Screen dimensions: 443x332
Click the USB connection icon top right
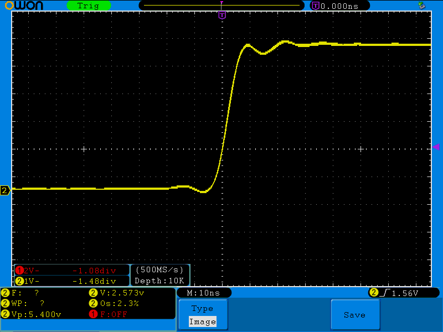tap(421, 5)
